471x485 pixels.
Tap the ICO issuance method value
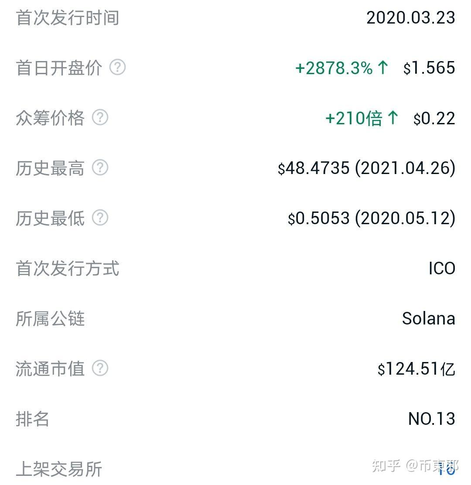[441, 269]
